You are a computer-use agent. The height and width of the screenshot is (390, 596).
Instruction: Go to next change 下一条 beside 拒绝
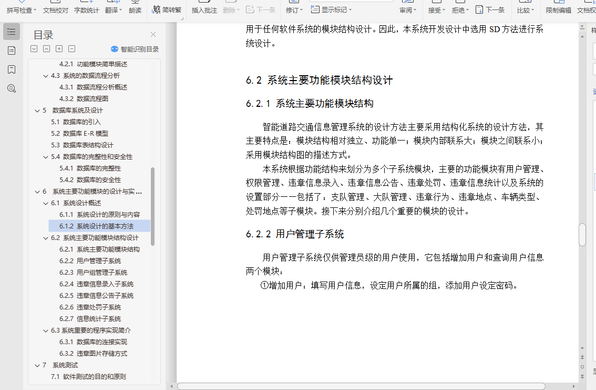point(490,10)
